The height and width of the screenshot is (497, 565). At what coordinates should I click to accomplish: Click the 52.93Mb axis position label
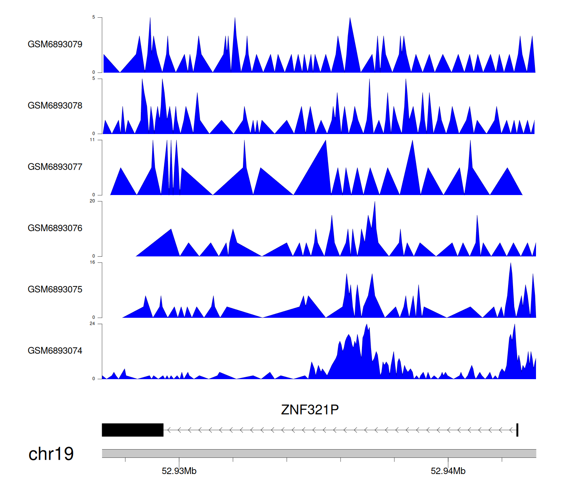[179, 471]
